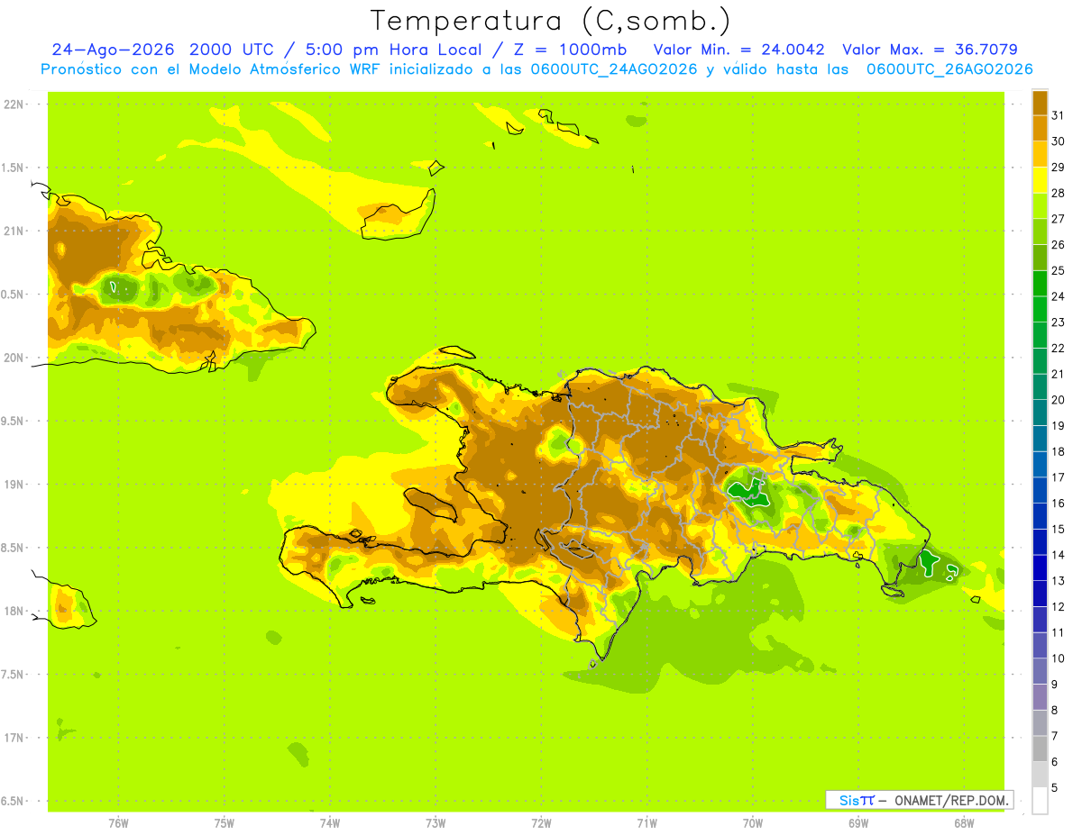
Task: Click the "74W" longitude label
Action: pyautogui.click(x=330, y=822)
